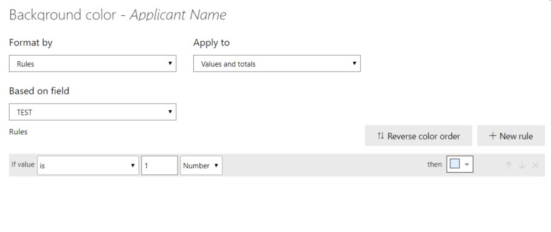The image size is (551, 232).
Task: Expand the color picker dropdown arrow
Action: (467, 165)
